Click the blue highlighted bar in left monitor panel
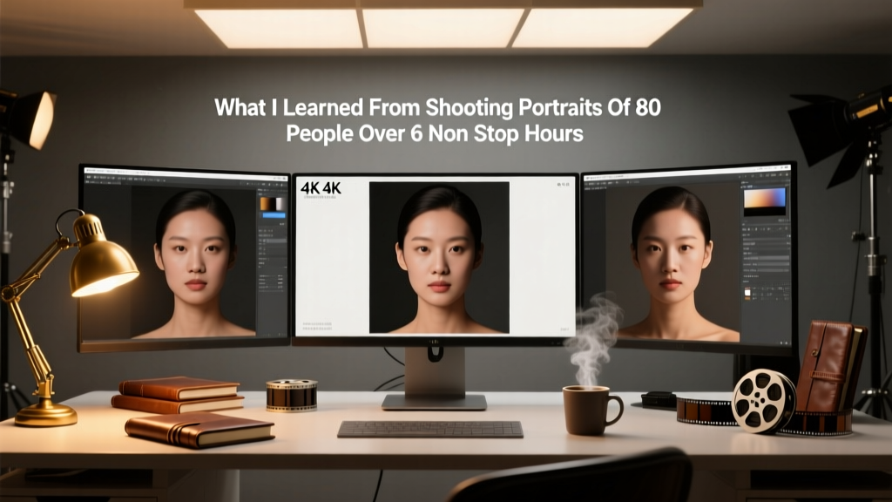This screenshot has height=502, width=892. tap(274, 216)
